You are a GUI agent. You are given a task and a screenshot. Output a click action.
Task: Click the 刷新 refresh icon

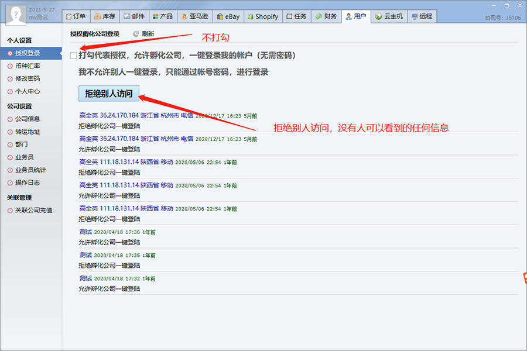[136, 34]
